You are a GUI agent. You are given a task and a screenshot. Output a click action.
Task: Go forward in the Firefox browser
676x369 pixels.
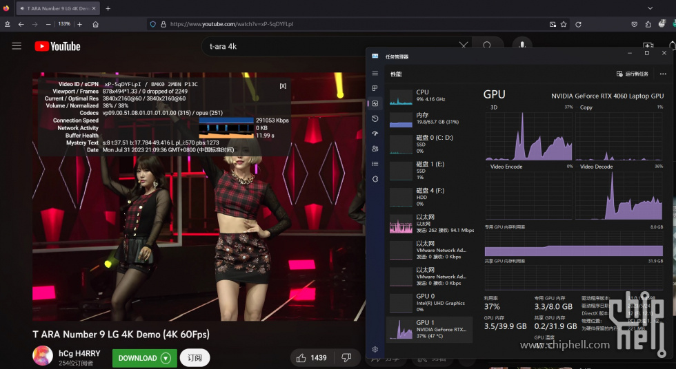[35, 25]
